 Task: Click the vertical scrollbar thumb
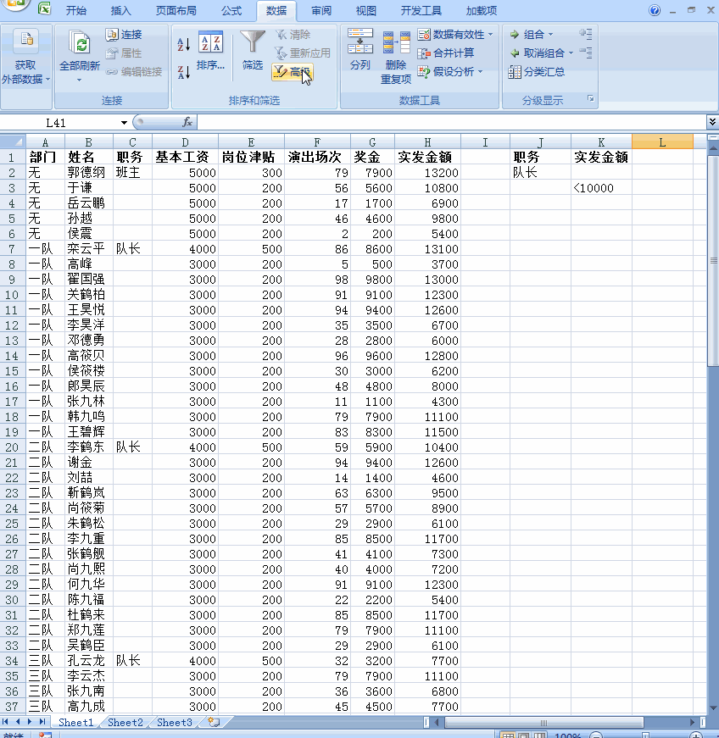tap(713, 260)
